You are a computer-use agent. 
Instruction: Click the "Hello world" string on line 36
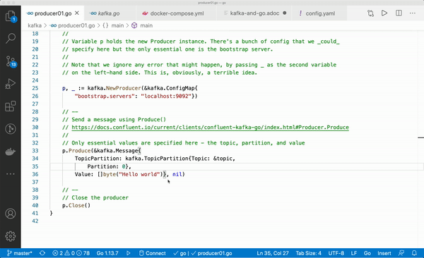[139, 174]
